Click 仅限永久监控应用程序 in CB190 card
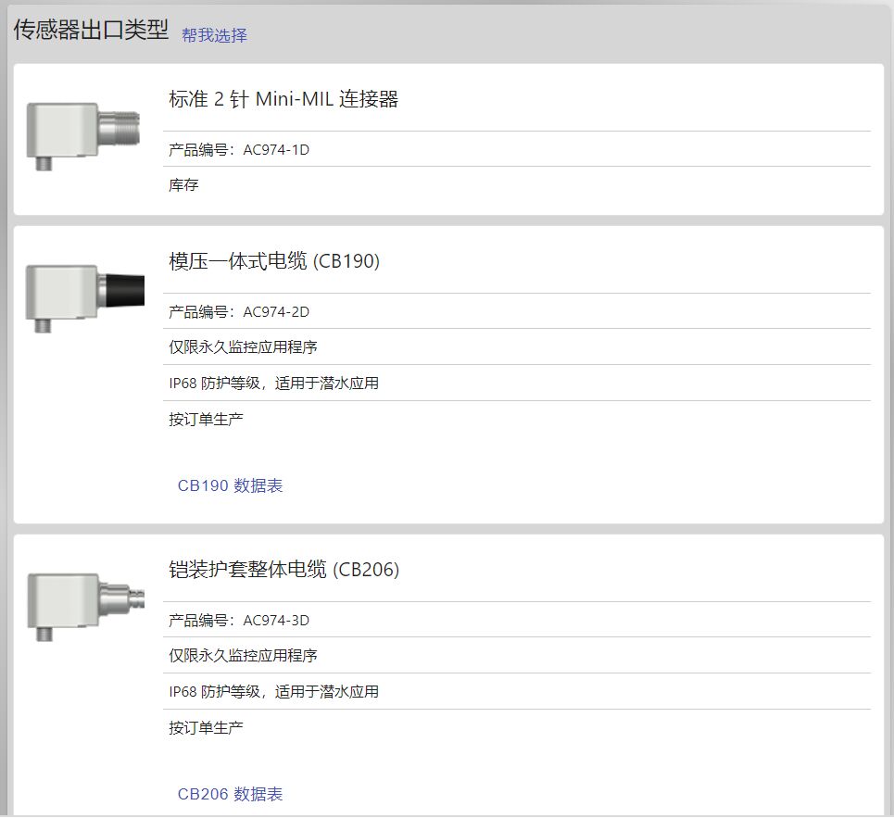Viewport: 894px width, 818px height. point(243,347)
